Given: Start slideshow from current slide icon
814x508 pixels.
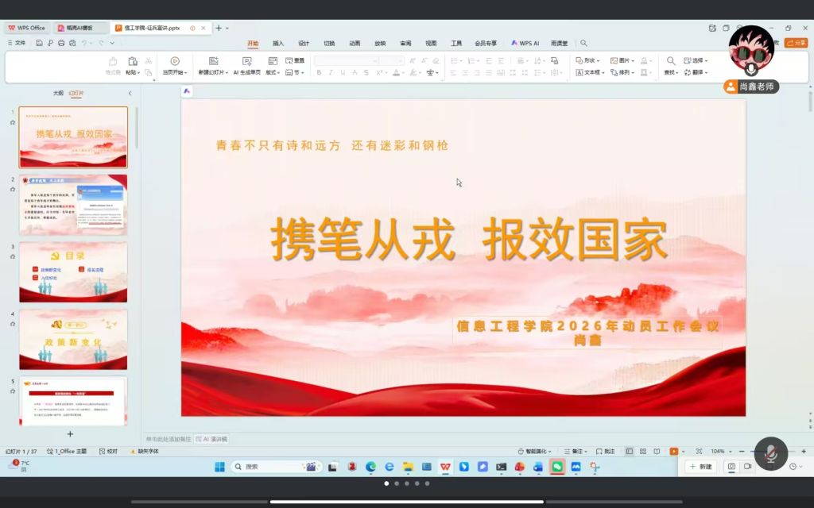Looking at the screenshot, I should pos(174,62).
